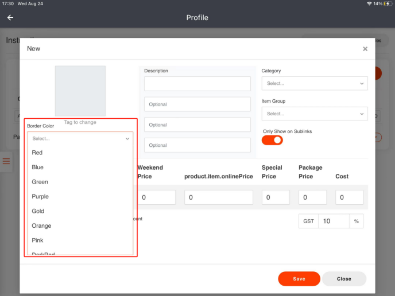Select Pink from the color options
This screenshot has height=296, width=395.
tap(37, 240)
